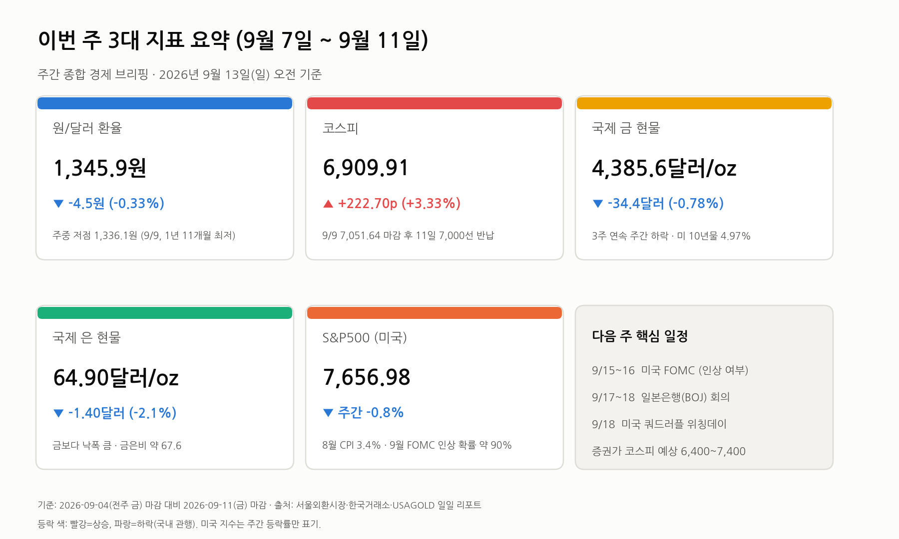Image resolution: width=899 pixels, height=539 pixels.
Task: Select the 1,345.9원 exchange rate value
Action: [x=100, y=168]
